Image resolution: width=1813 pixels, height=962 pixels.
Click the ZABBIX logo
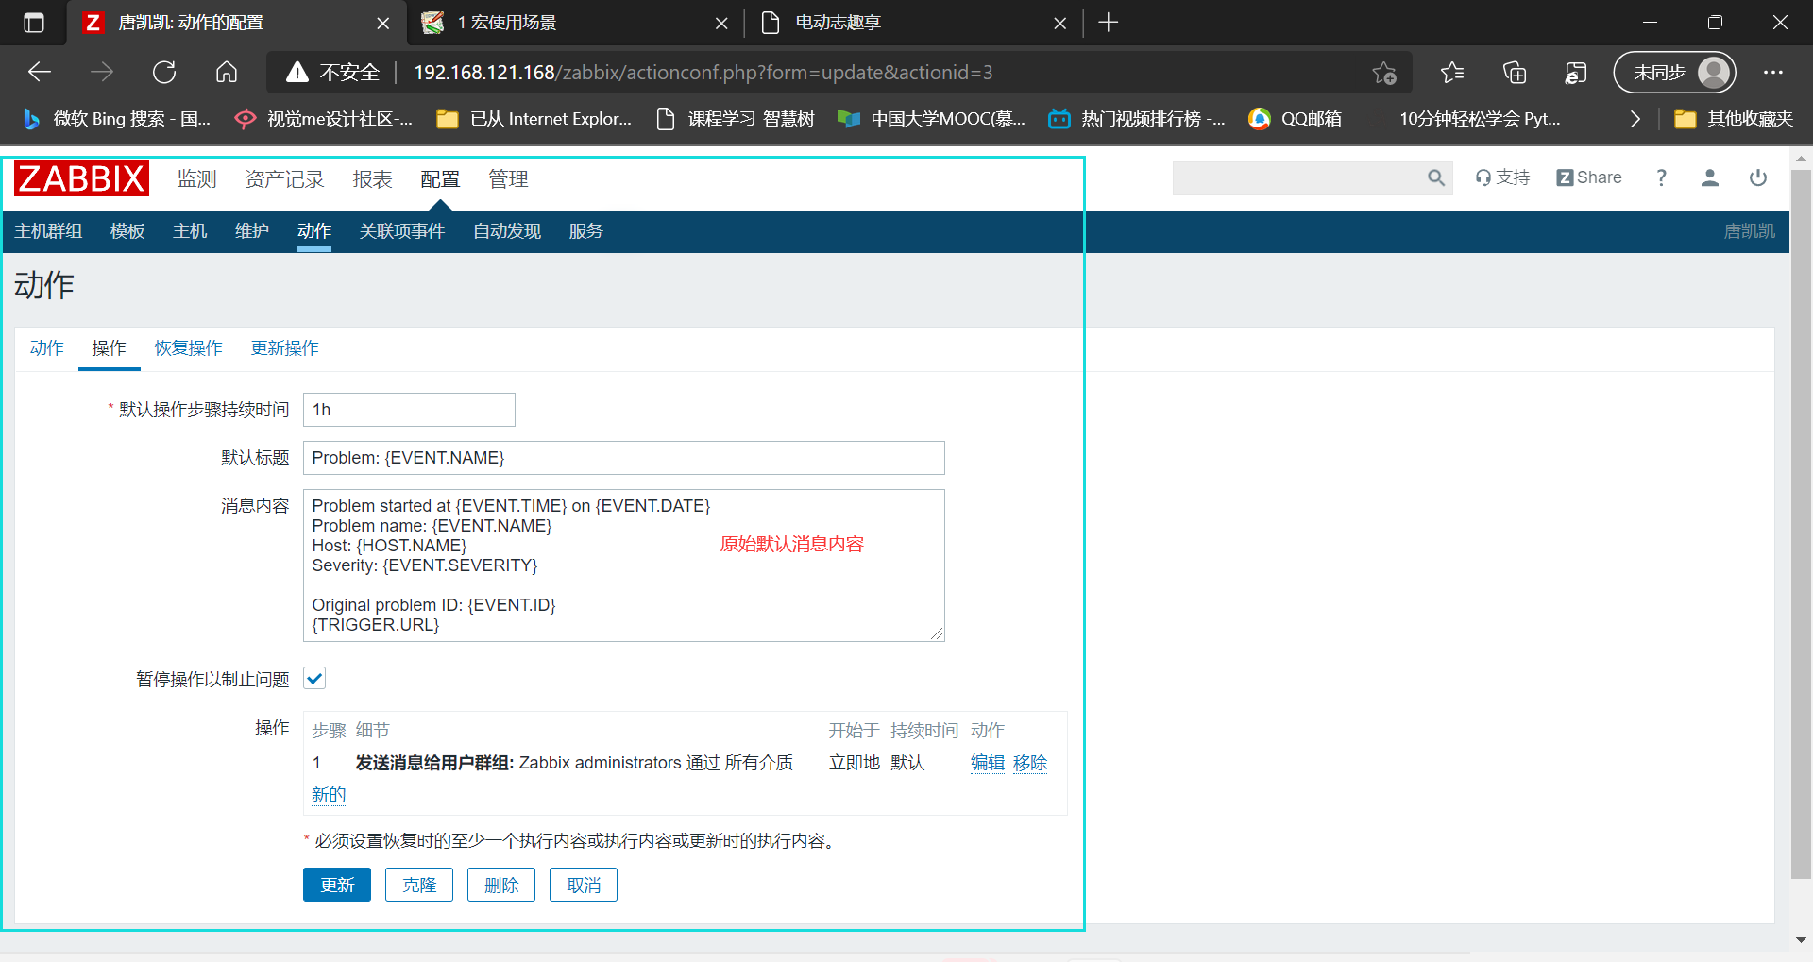81,178
